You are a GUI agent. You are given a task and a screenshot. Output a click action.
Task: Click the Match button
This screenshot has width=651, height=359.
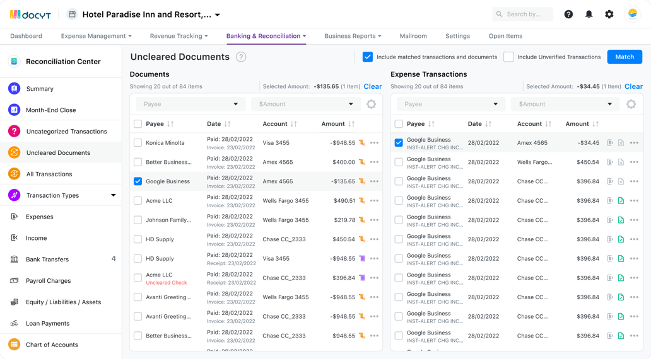tap(625, 57)
